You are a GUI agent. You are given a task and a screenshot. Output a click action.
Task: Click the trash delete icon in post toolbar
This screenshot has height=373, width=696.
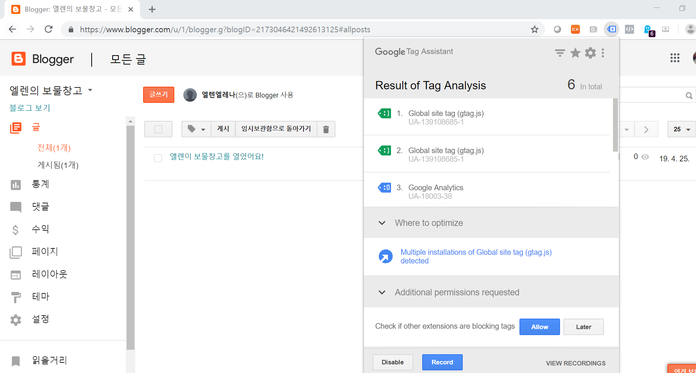click(326, 129)
